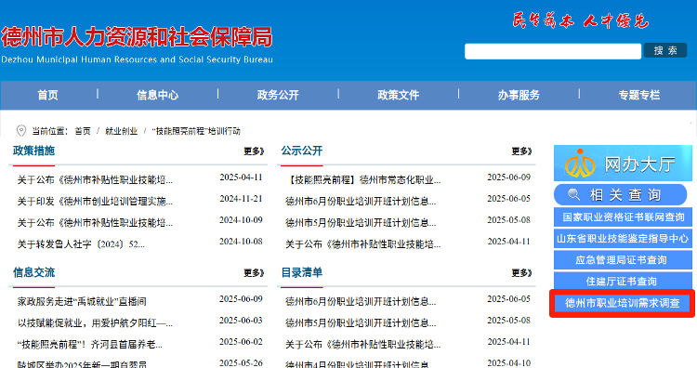Expand 更多 for 公示公开 section
The image size is (697, 368).
click(522, 151)
